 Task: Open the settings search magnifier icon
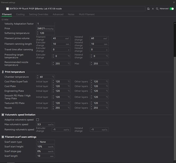(x=157, y=9)
